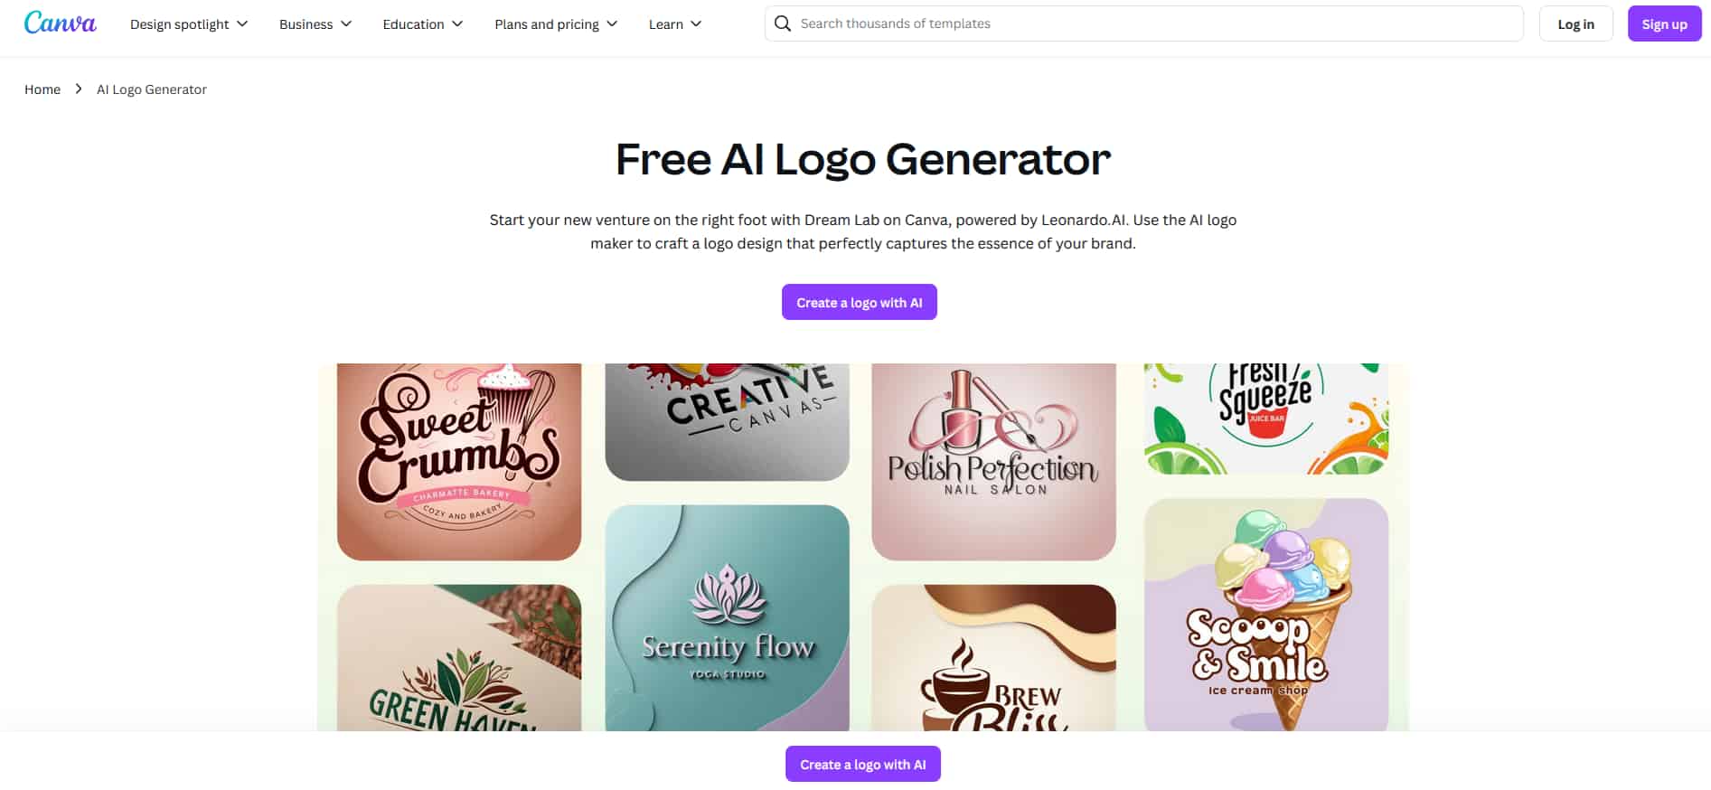This screenshot has height=790, width=1711.
Task: Click the sticky bottom Create a logo with AI button
Action: tap(862, 764)
